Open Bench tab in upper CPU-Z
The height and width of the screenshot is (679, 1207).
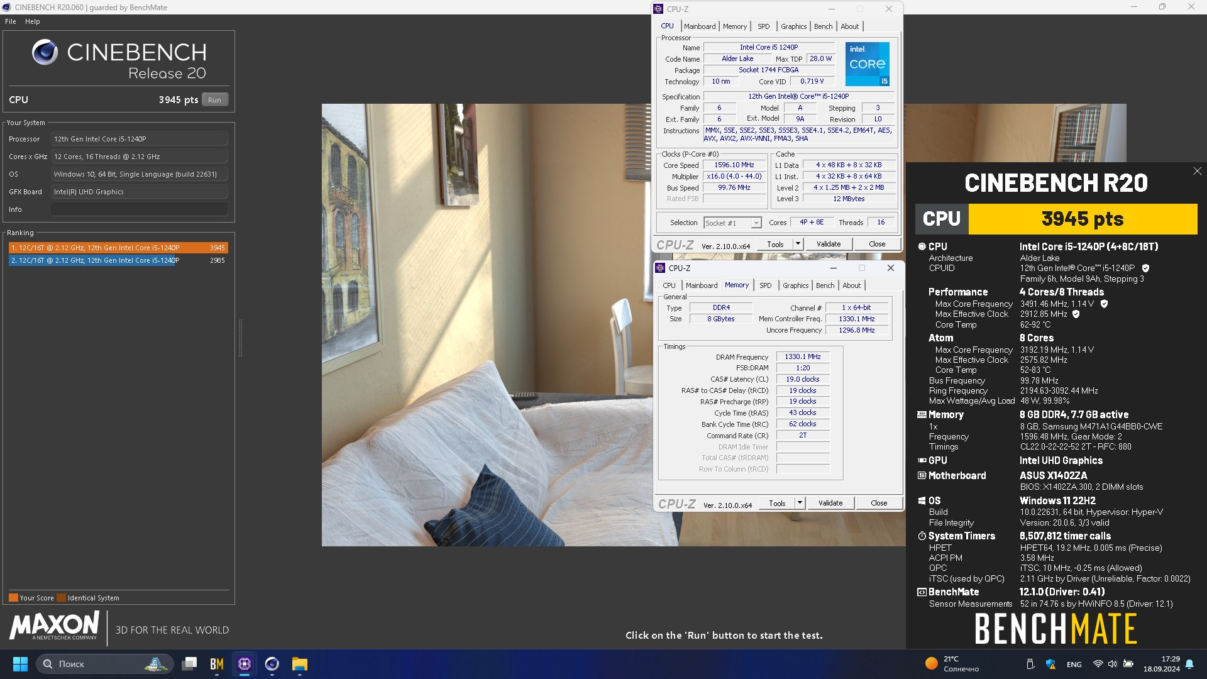[x=823, y=26]
